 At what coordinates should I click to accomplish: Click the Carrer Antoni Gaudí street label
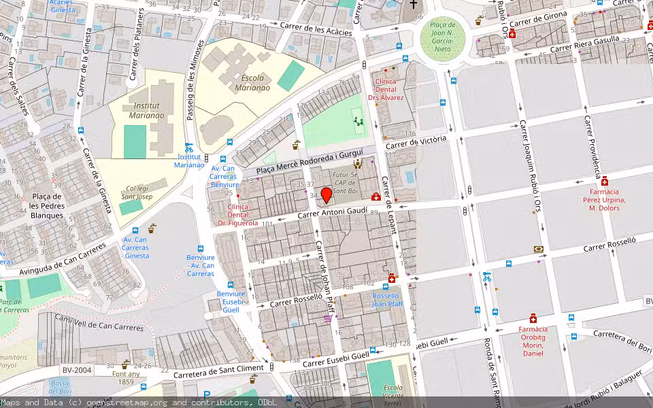tap(332, 213)
